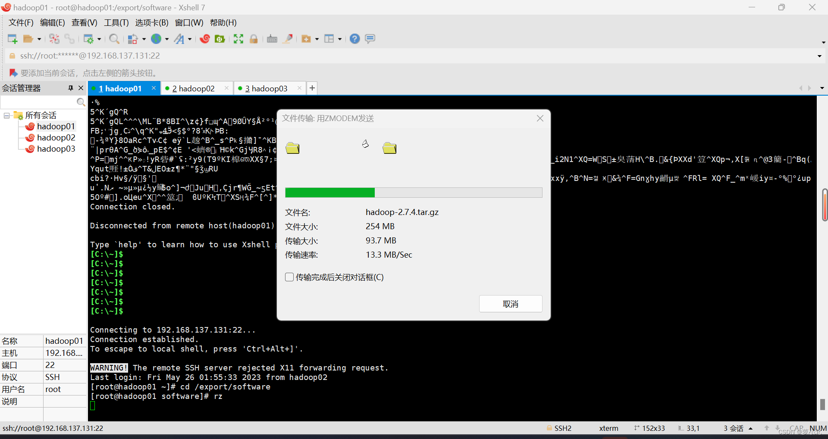Open the 窗口(W) menu
Viewport: 828px width, 439px height.
(x=189, y=22)
